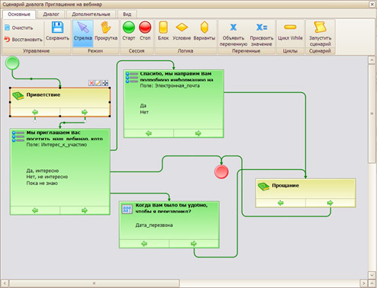Screen dimensions: 377x288
Task: Switch to the Дополнительные tab
Action: click(x=91, y=14)
